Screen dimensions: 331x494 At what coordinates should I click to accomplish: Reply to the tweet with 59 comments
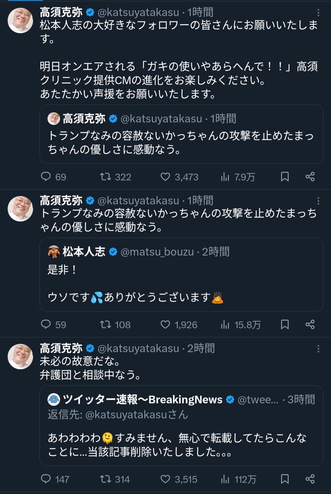53,324
